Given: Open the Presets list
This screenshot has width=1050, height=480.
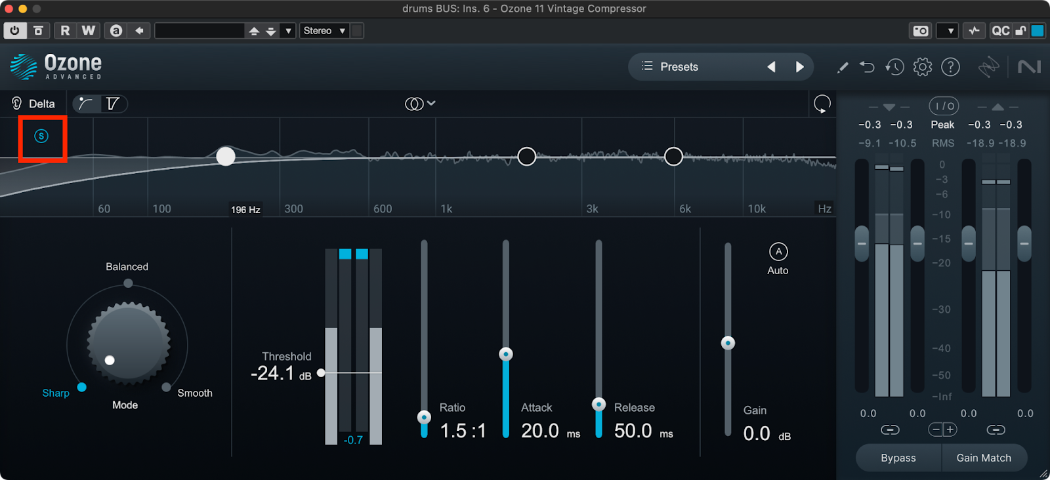Looking at the screenshot, I should click(x=670, y=67).
